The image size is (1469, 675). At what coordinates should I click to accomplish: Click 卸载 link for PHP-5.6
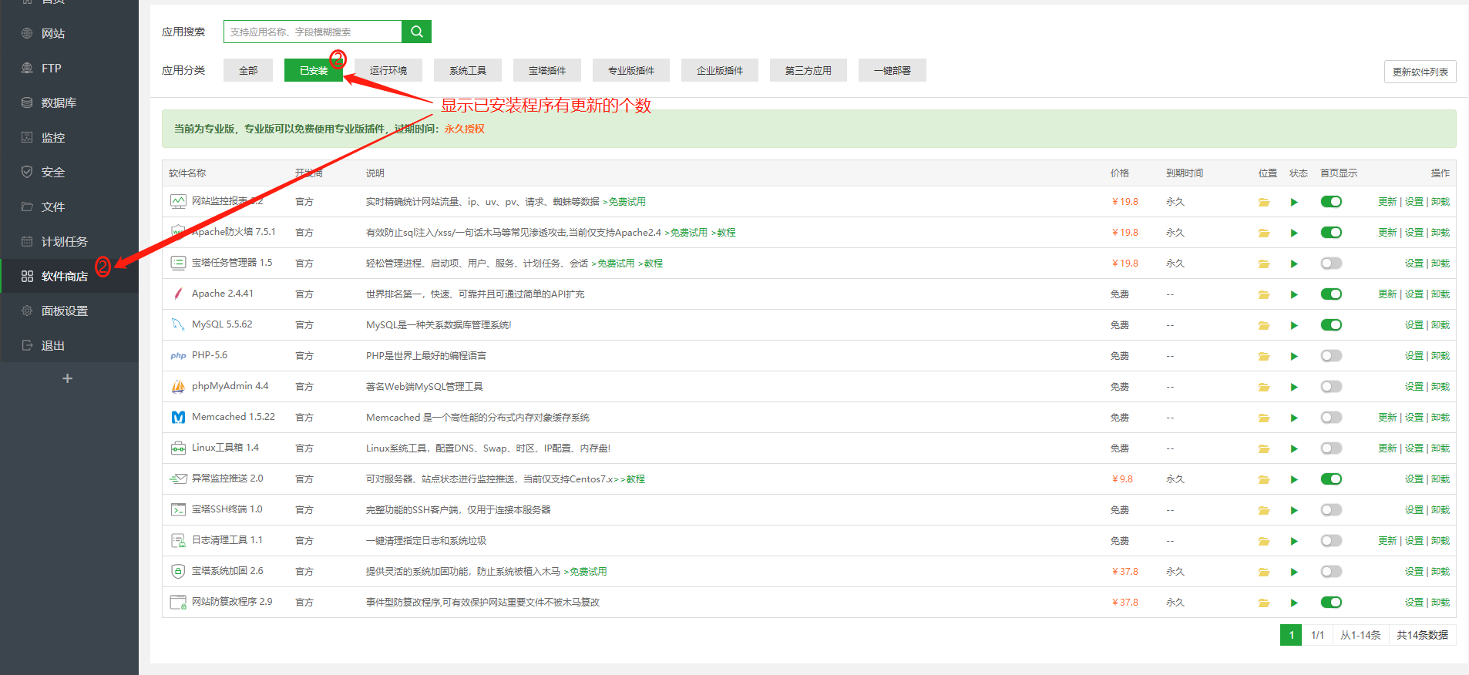tap(1440, 356)
